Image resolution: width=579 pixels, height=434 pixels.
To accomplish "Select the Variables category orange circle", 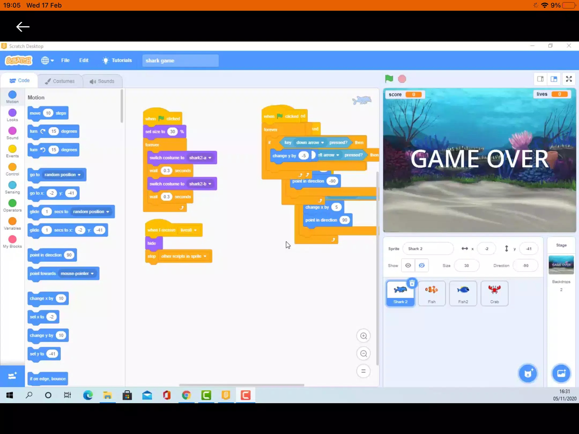I will tap(12, 221).
